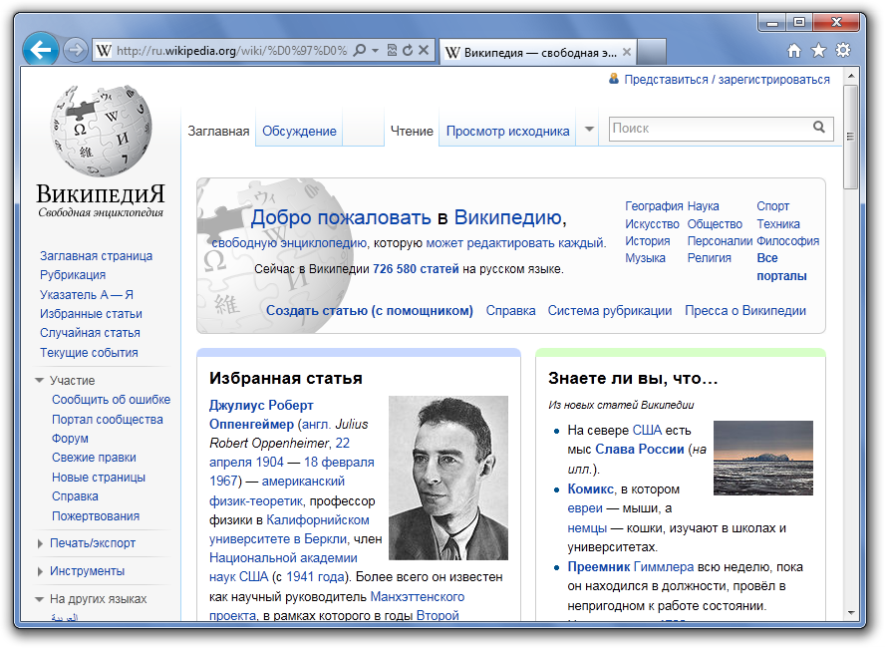Open Новые страницы link

tap(99, 478)
